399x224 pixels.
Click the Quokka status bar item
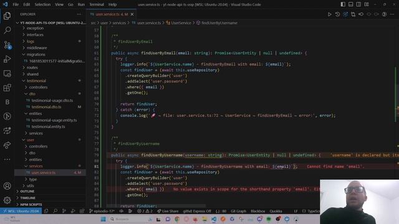pyautogui.click(x=276, y=211)
